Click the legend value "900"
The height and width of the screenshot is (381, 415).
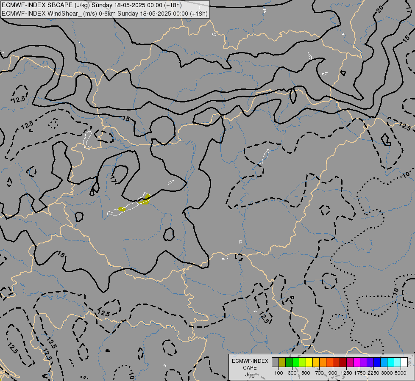333,373
